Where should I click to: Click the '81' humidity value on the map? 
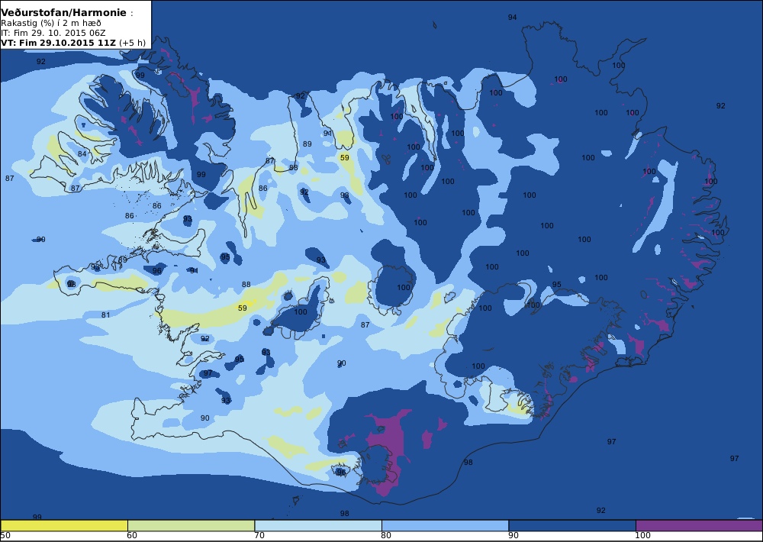pos(105,315)
